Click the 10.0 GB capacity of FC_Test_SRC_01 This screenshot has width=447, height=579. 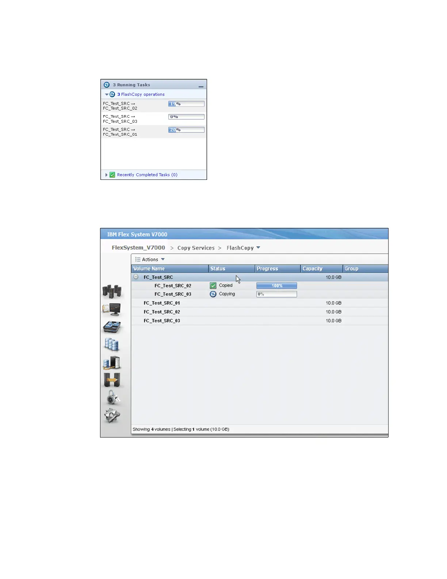[333, 303]
